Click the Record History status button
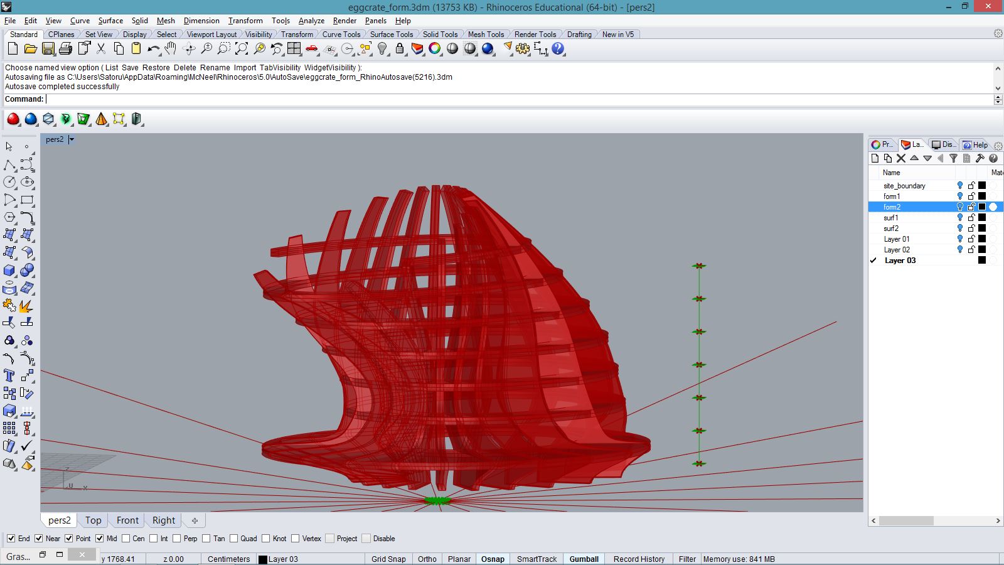The image size is (1004, 565). 639,559
